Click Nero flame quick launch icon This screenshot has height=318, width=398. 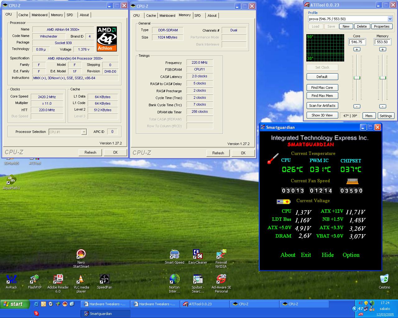pos(65,304)
